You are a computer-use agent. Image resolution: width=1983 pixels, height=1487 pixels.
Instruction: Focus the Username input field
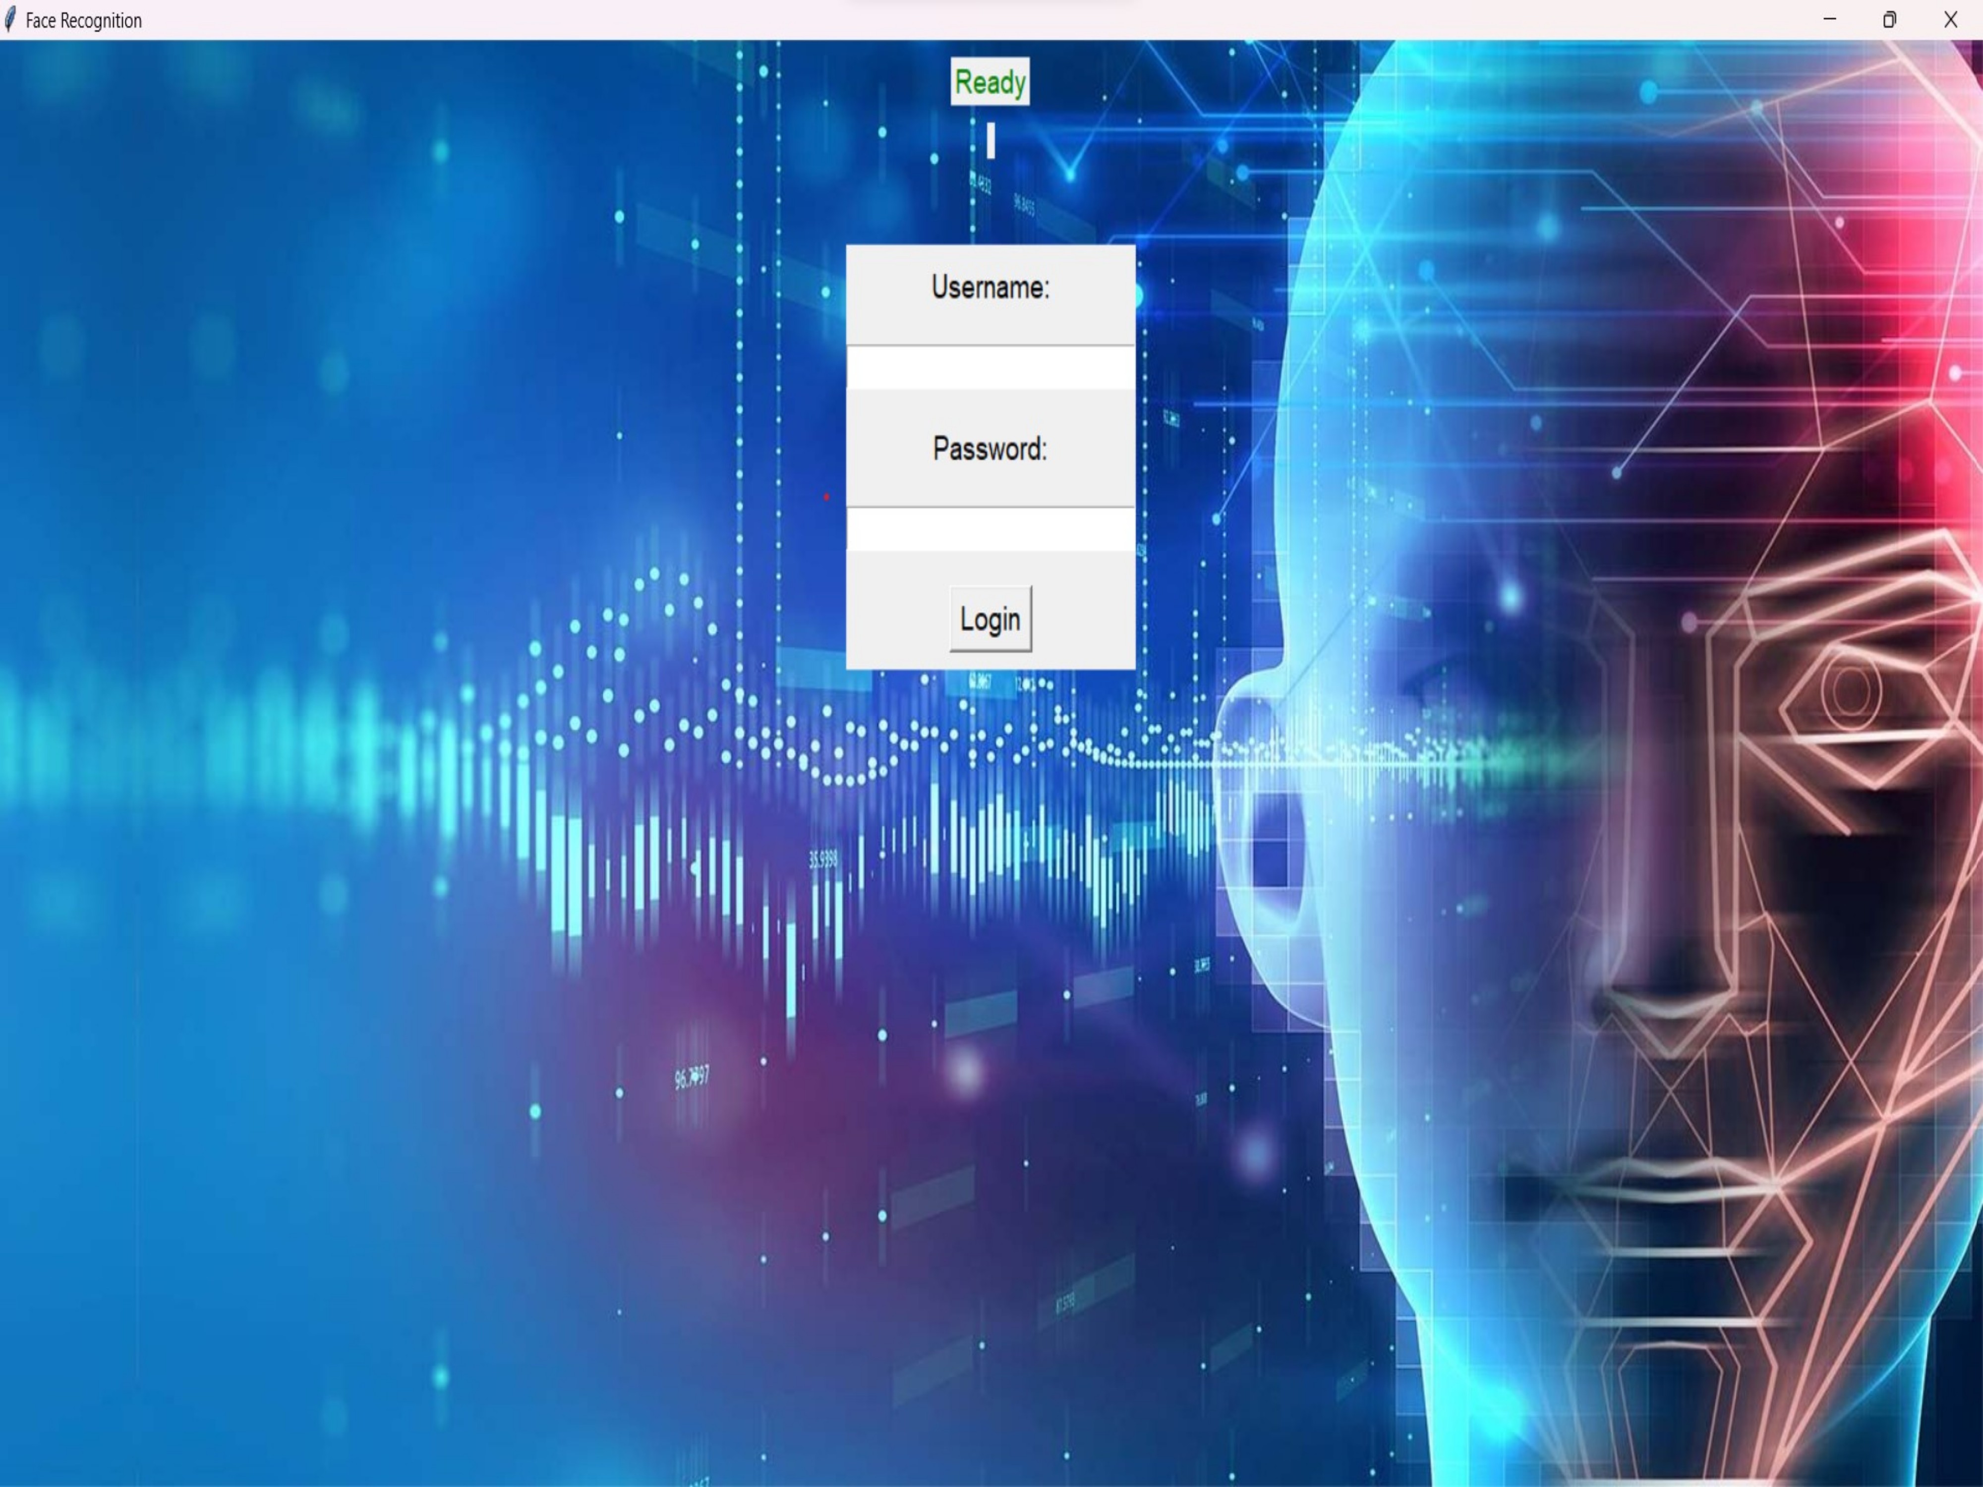point(990,367)
